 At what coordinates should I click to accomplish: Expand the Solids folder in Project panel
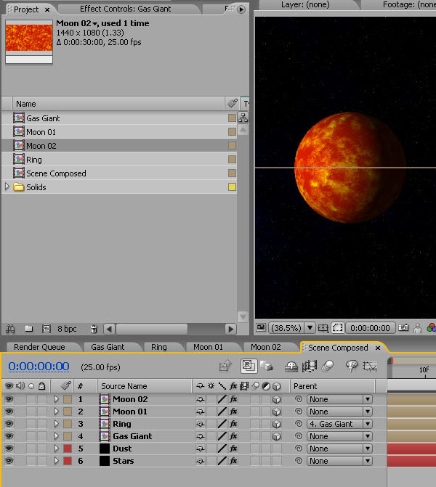(8, 187)
